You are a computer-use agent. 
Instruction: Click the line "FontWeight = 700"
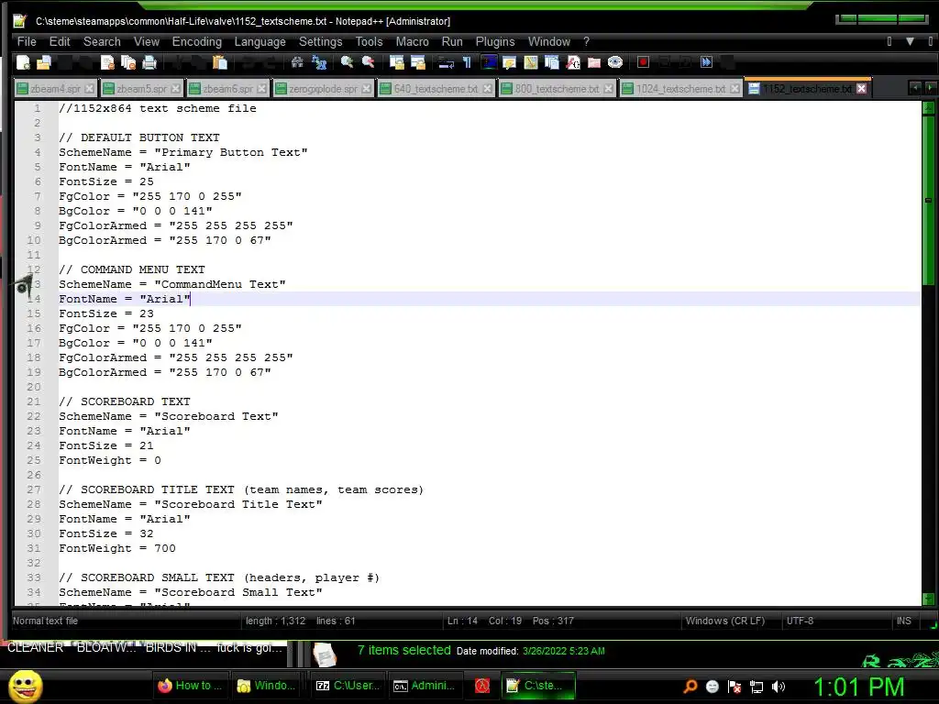click(x=117, y=548)
